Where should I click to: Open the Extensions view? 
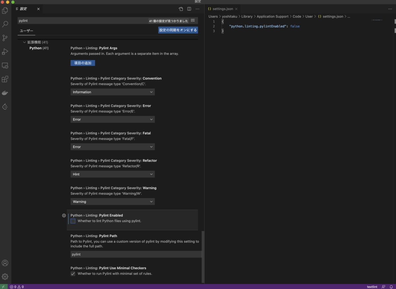5,79
